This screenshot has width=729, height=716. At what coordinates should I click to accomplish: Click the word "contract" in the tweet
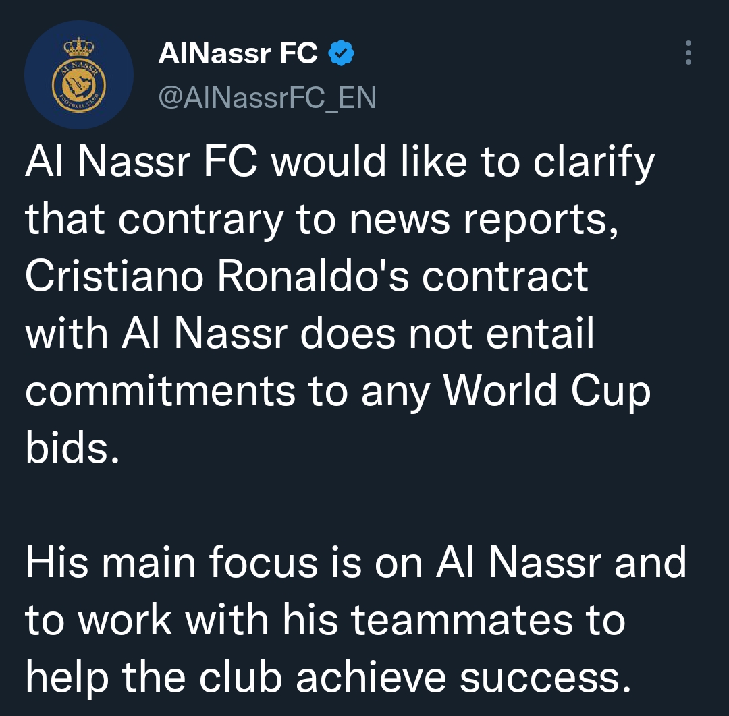point(506,276)
